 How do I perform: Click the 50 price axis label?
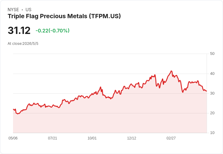[212, 54]
